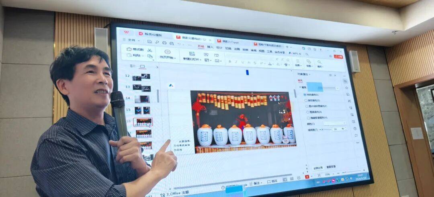Select the gradient fill radio option
This screenshot has height=197, width=434.
tap(305, 101)
